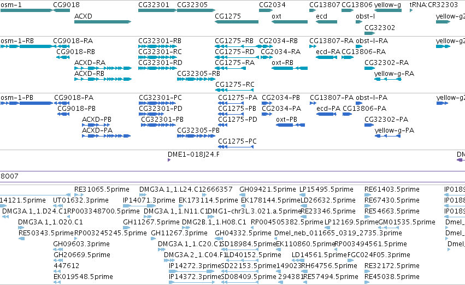Select EST label EK019548.5prime
Image resolution: width=465 pixels, height=285 pixels.
click(x=83, y=277)
